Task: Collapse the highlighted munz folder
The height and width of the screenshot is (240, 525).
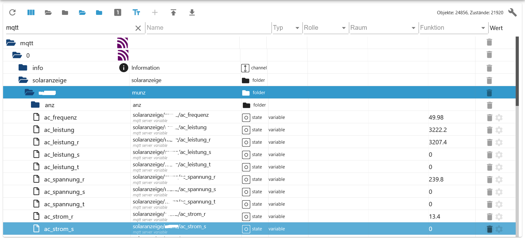Action: pos(29,92)
